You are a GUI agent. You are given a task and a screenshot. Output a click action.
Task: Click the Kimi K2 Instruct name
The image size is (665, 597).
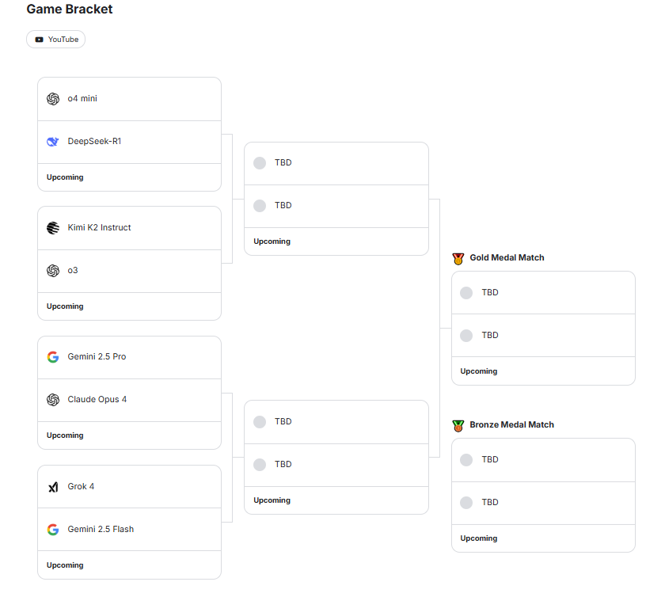(99, 228)
